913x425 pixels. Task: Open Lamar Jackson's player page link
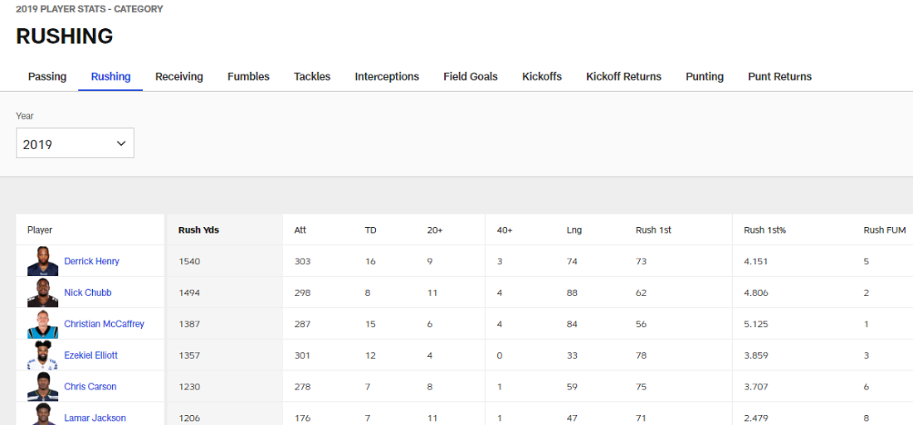click(95, 418)
